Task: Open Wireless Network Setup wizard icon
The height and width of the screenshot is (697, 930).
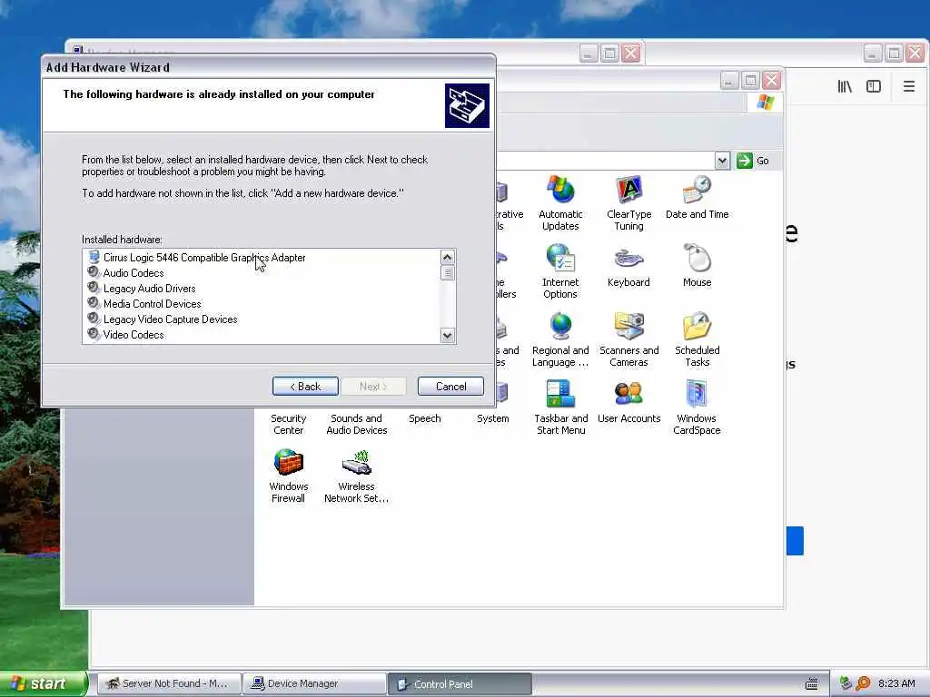Action: pyautogui.click(x=356, y=476)
